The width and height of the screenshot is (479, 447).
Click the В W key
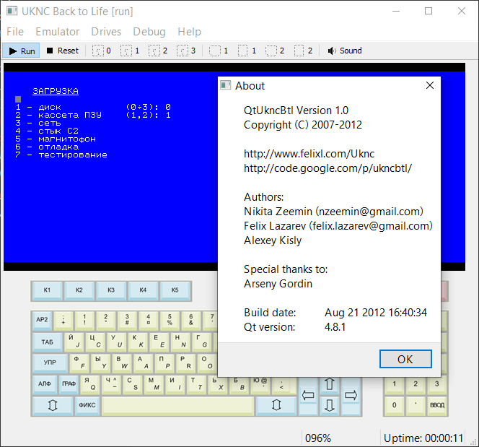pos(122,363)
